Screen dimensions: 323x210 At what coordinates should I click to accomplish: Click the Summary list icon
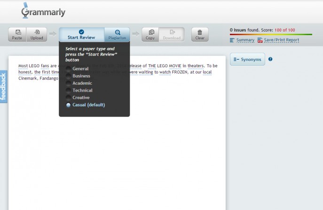tap(232, 40)
